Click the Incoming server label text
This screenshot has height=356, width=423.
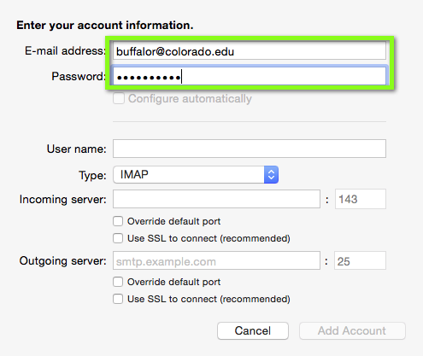63,200
